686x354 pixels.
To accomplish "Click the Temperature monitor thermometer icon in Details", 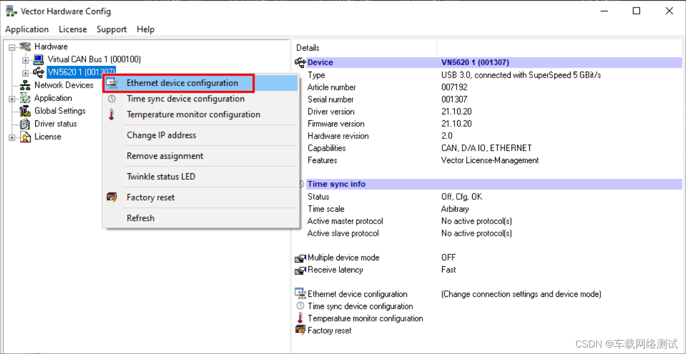I will pos(300,318).
